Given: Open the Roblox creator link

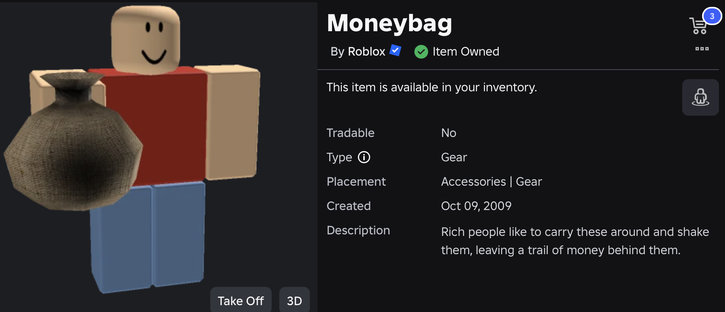Looking at the screenshot, I should tap(366, 51).
